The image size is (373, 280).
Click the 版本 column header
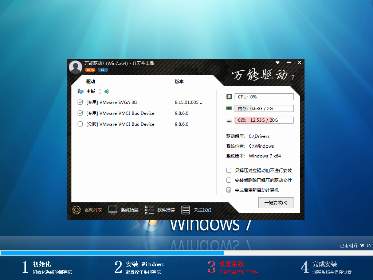(179, 81)
